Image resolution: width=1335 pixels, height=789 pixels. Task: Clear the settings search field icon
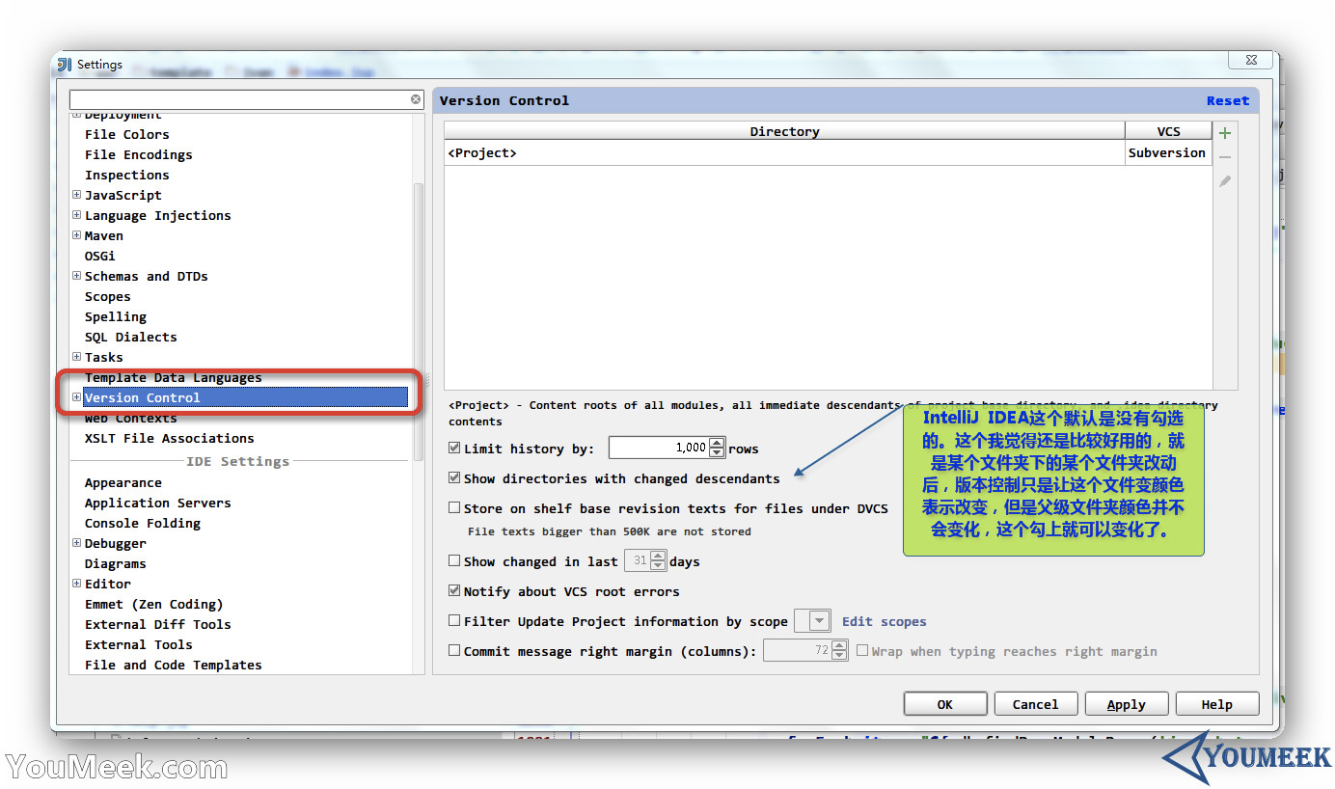tap(416, 99)
